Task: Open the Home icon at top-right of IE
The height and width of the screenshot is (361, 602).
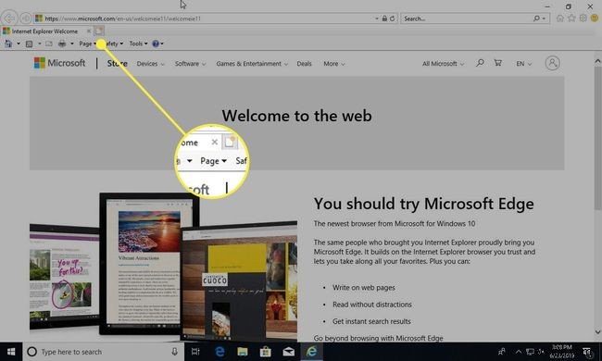Action: [x=560, y=18]
